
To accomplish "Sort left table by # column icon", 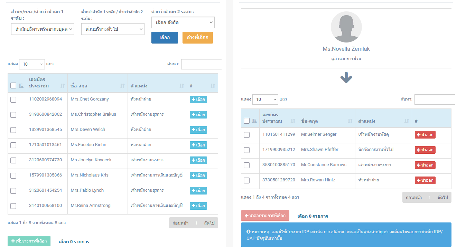I will [213, 86].
